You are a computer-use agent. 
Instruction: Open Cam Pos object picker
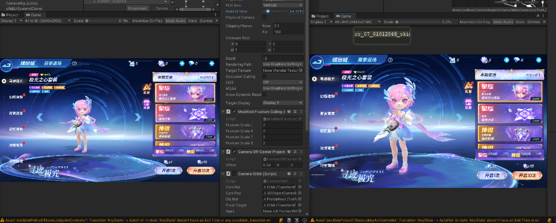point(300,193)
